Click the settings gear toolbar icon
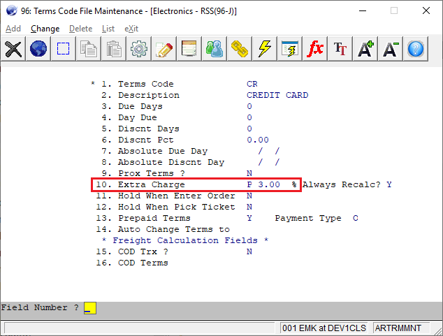Viewport: 443px width, 336px height. click(x=139, y=49)
